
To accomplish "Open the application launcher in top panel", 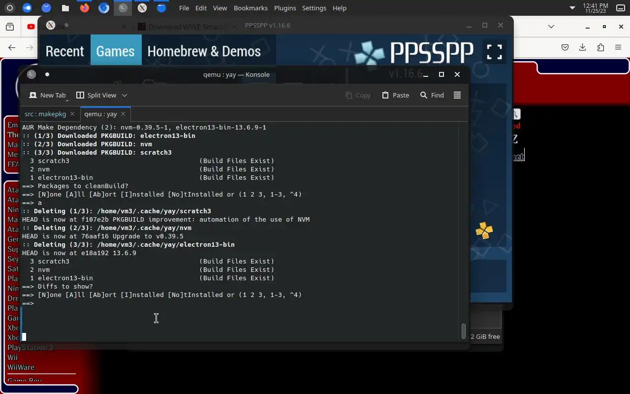I will click(9, 8).
